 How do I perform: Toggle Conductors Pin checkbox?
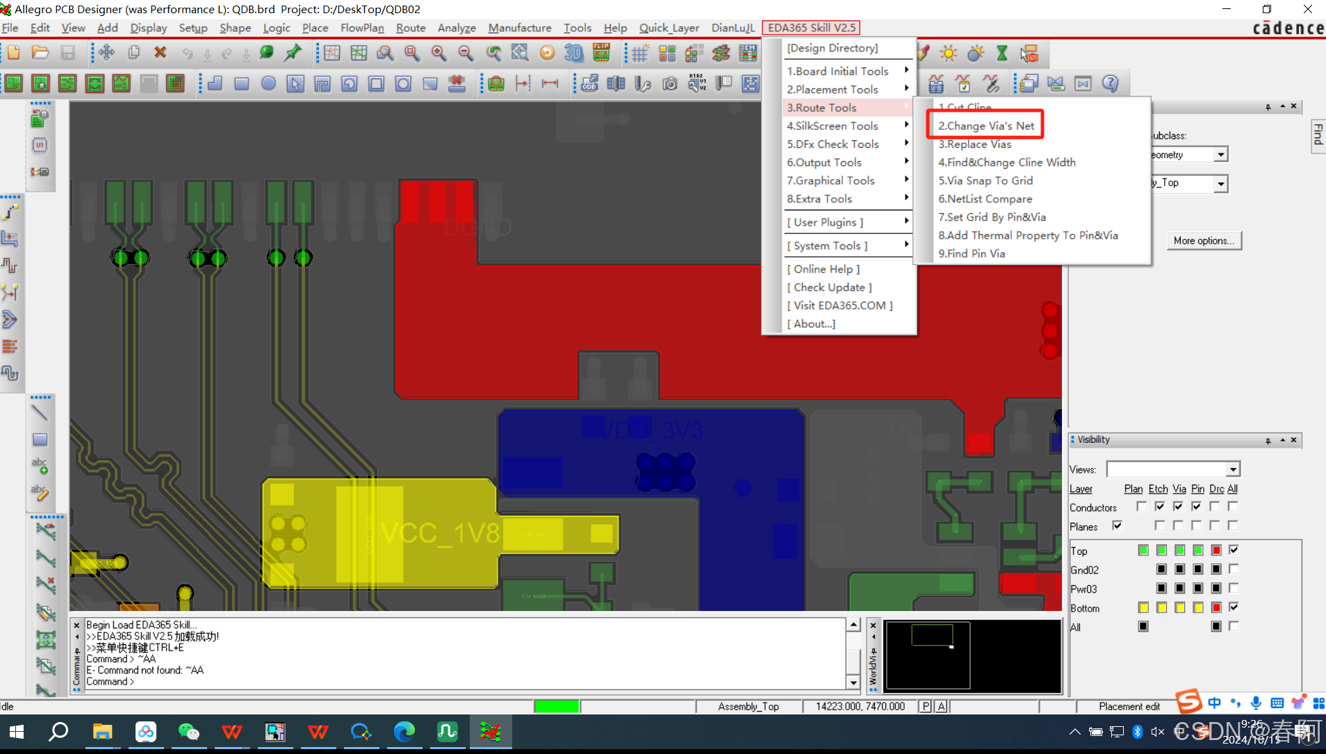click(1196, 506)
